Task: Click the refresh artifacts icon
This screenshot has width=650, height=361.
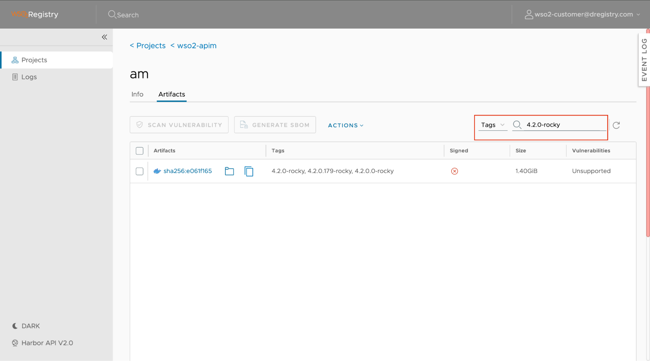Action: (616, 125)
